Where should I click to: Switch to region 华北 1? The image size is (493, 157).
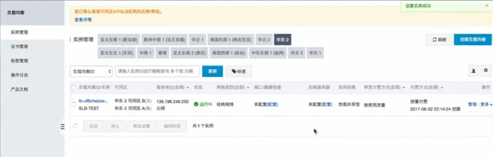point(197,40)
